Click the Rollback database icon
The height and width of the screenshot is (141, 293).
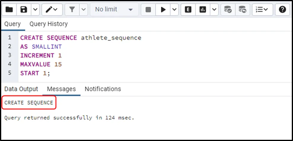[243, 10]
